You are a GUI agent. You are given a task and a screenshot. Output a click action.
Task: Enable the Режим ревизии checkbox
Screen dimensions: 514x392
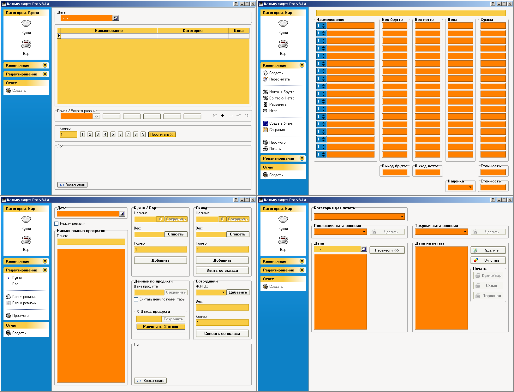point(57,223)
